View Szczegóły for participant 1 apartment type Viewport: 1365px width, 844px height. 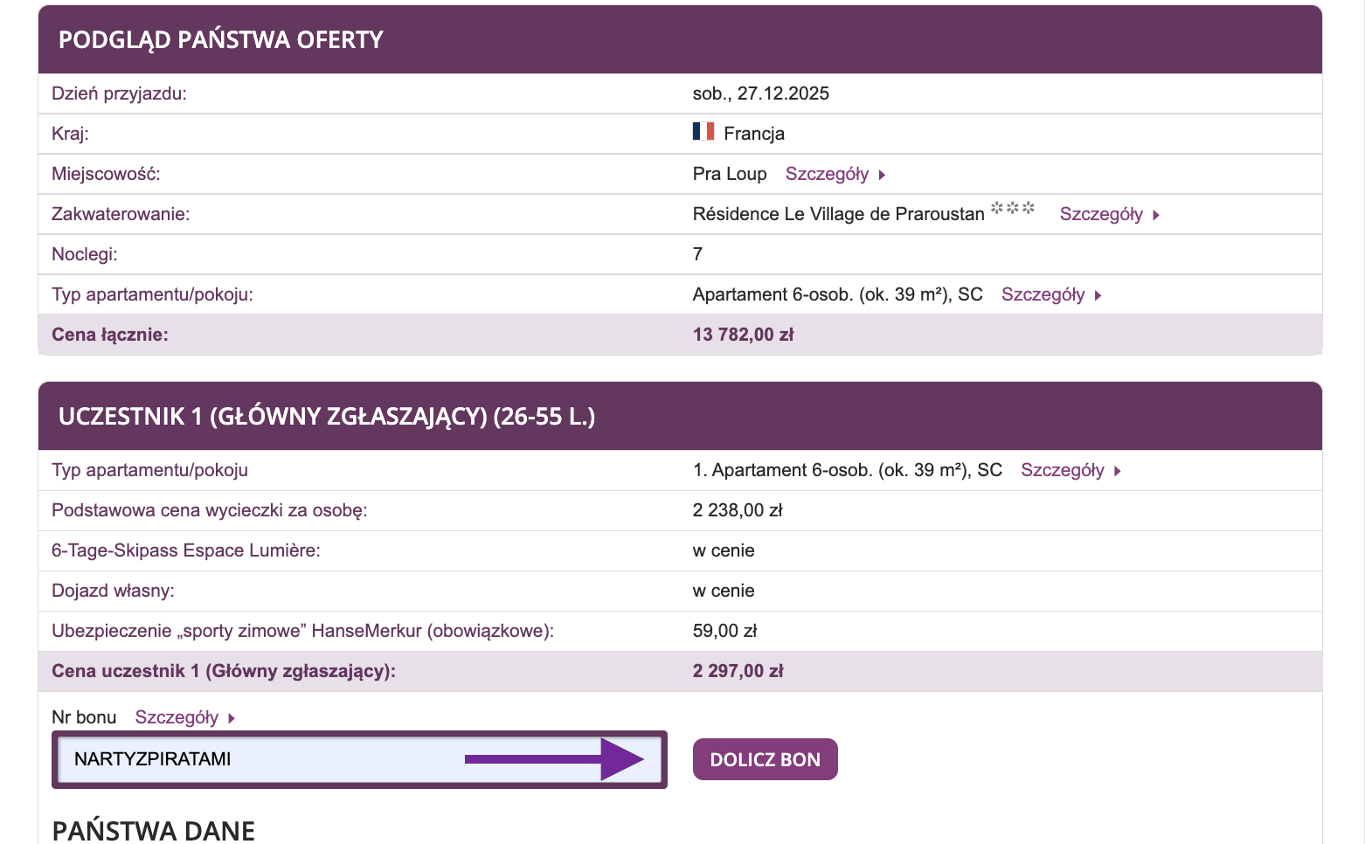(x=1063, y=470)
